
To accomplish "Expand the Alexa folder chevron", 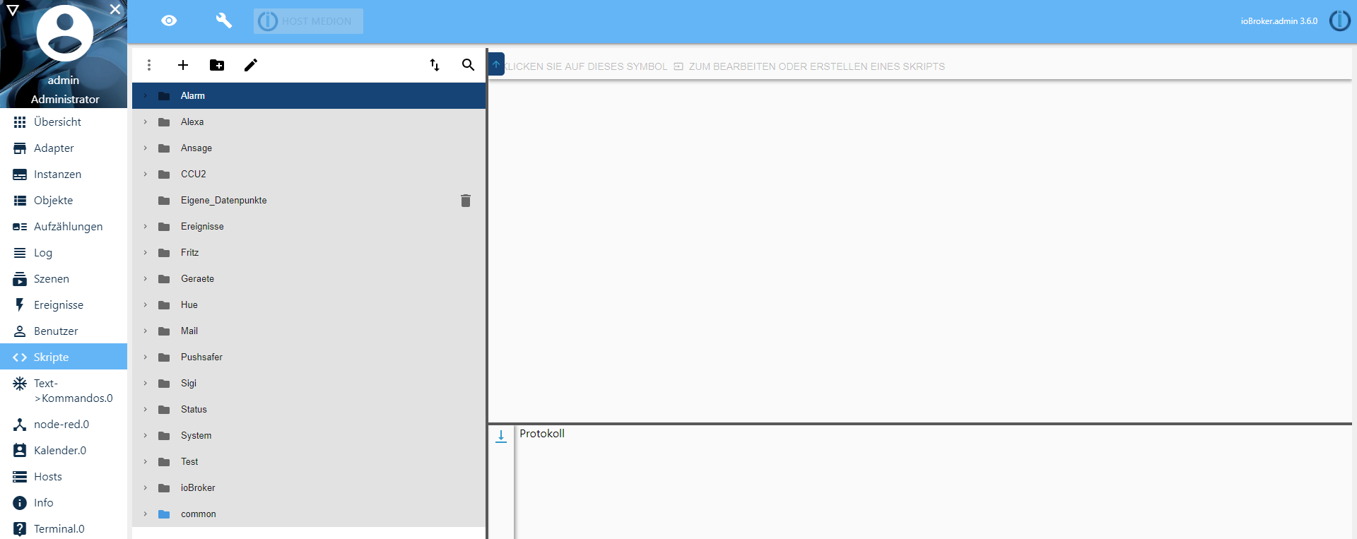I will (146, 122).
